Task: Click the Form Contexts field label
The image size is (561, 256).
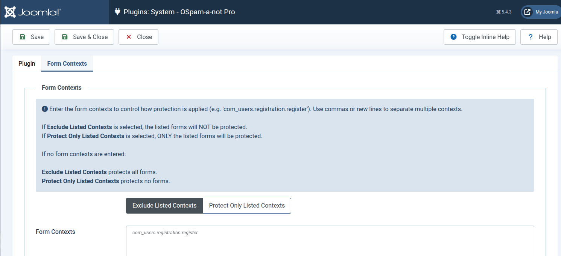Action: pyautogui.click(x=55, y=232)
